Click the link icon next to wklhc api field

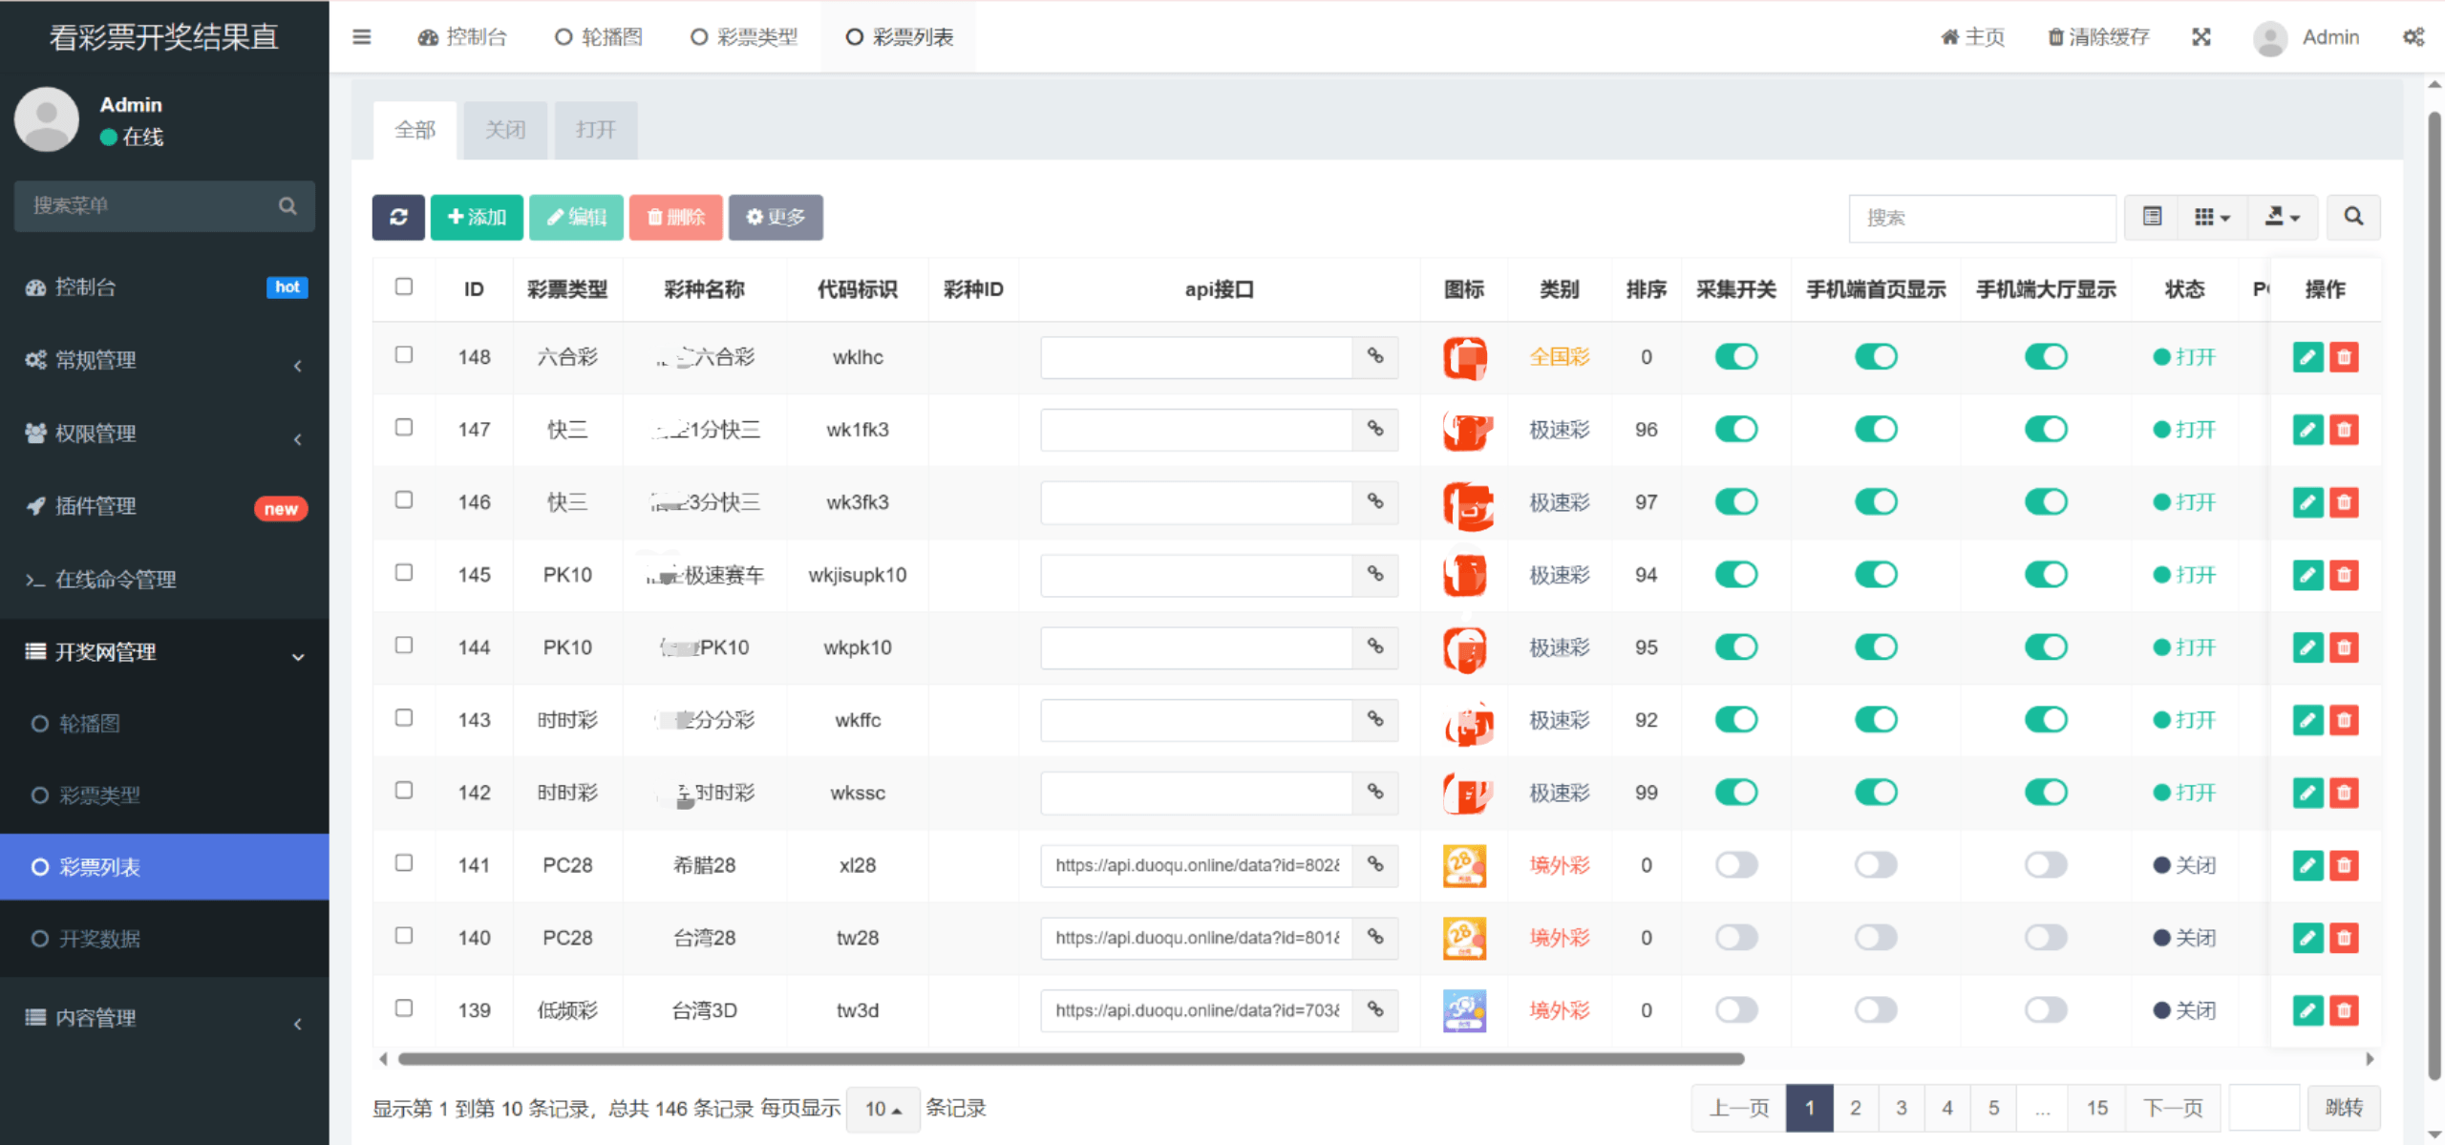(1375, 357)
